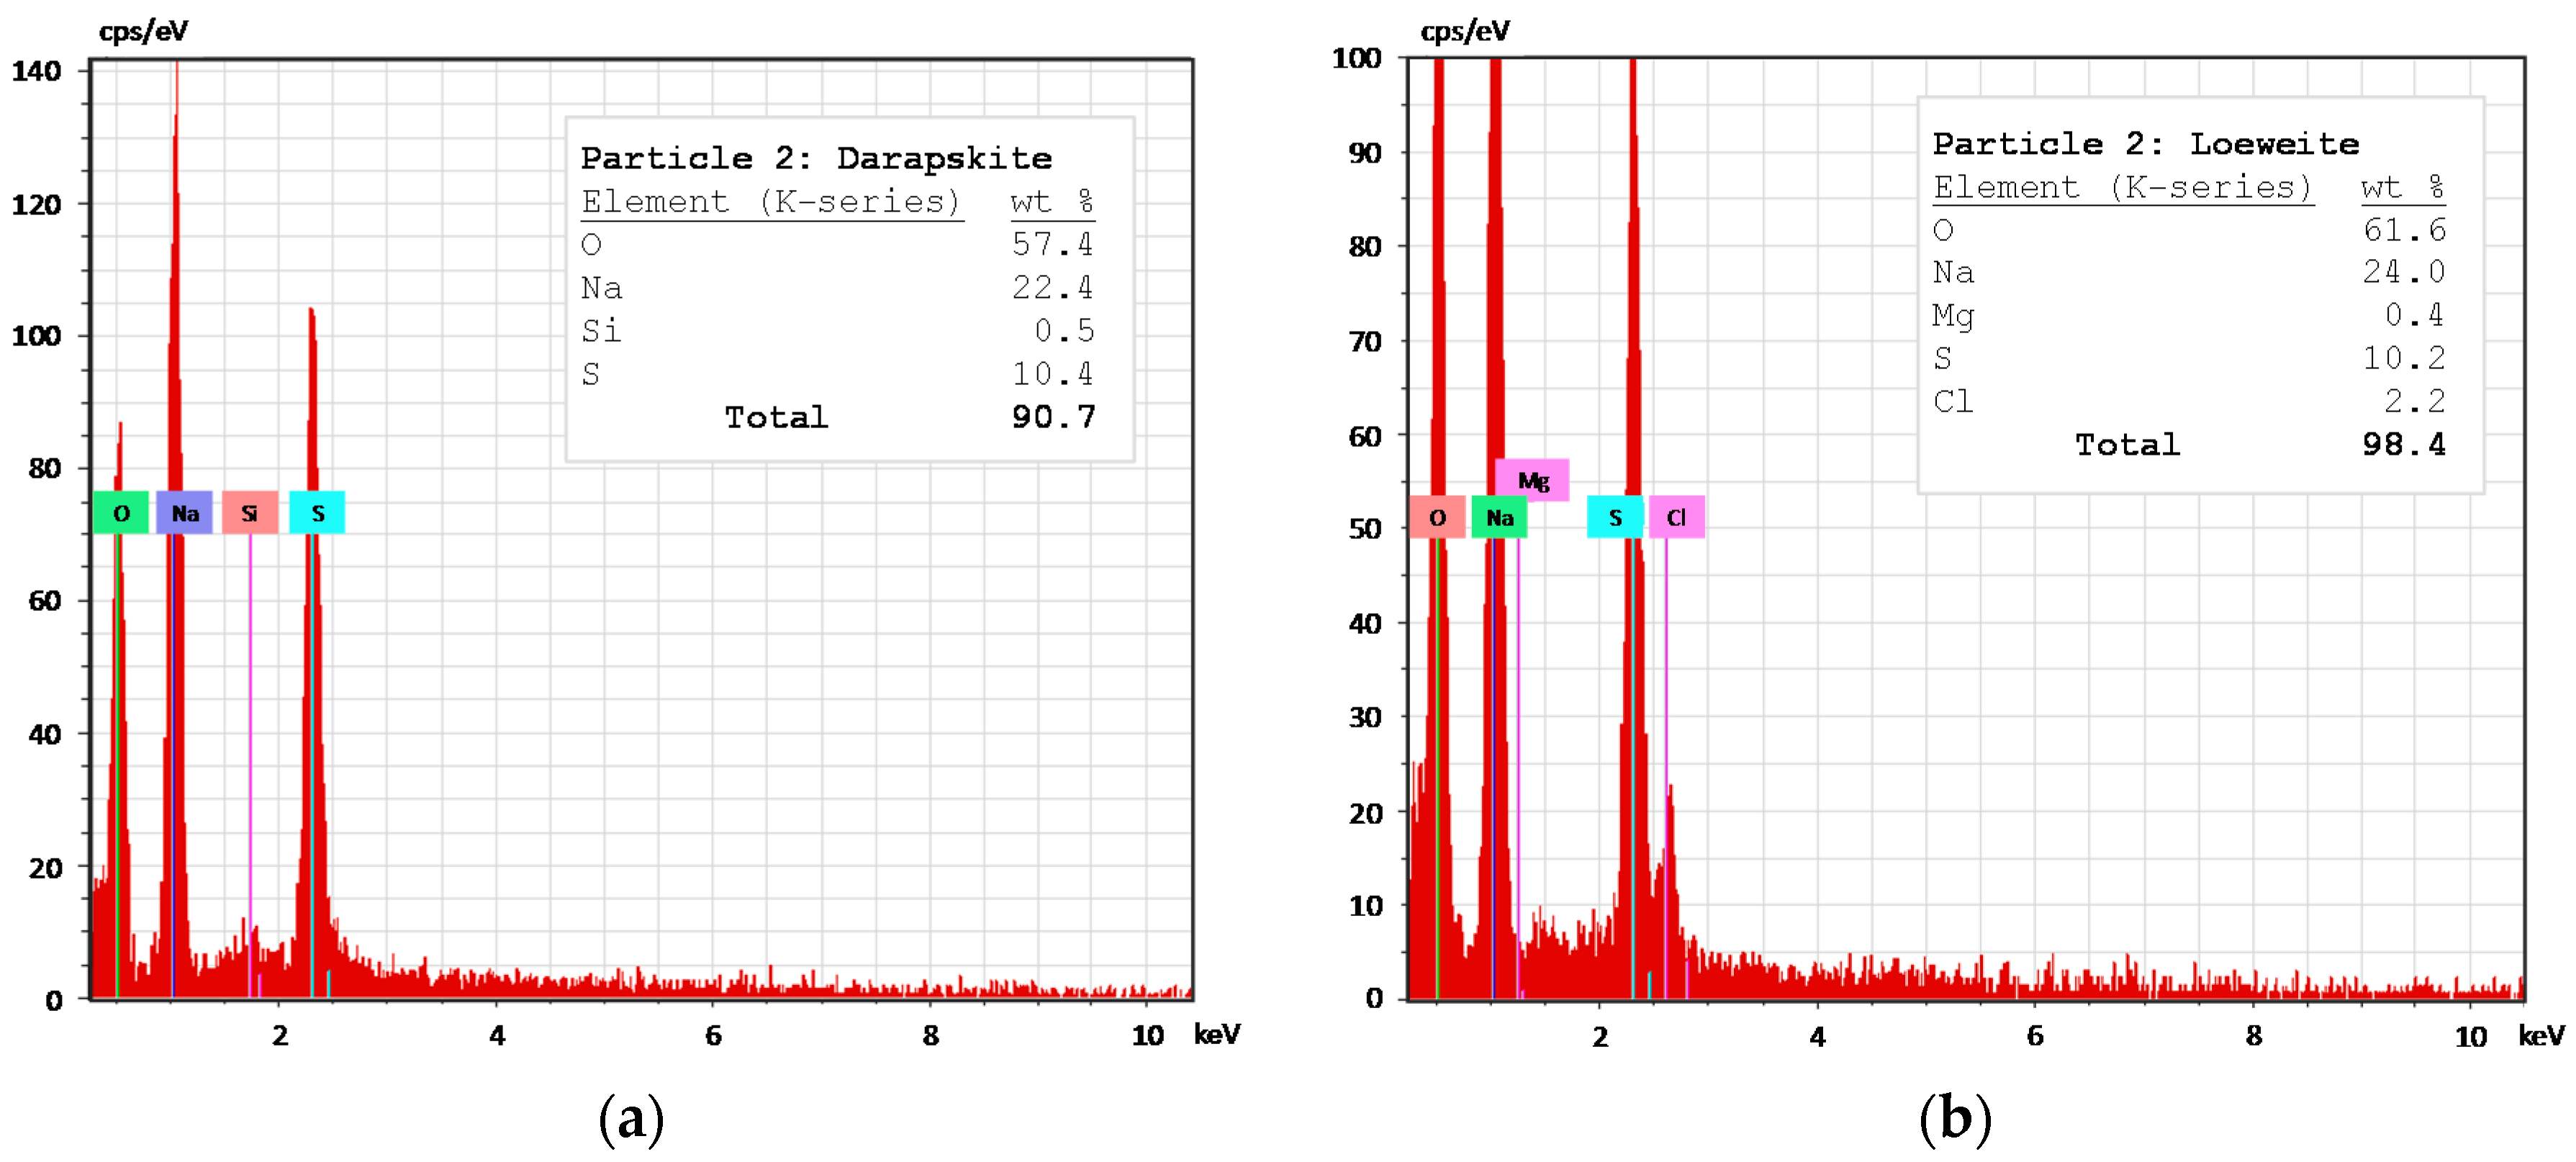The width and height of the screenshot is (2576, 1162).
Task: Click the cps/eV axis label of chart (a)
Action: coord(143,31)
